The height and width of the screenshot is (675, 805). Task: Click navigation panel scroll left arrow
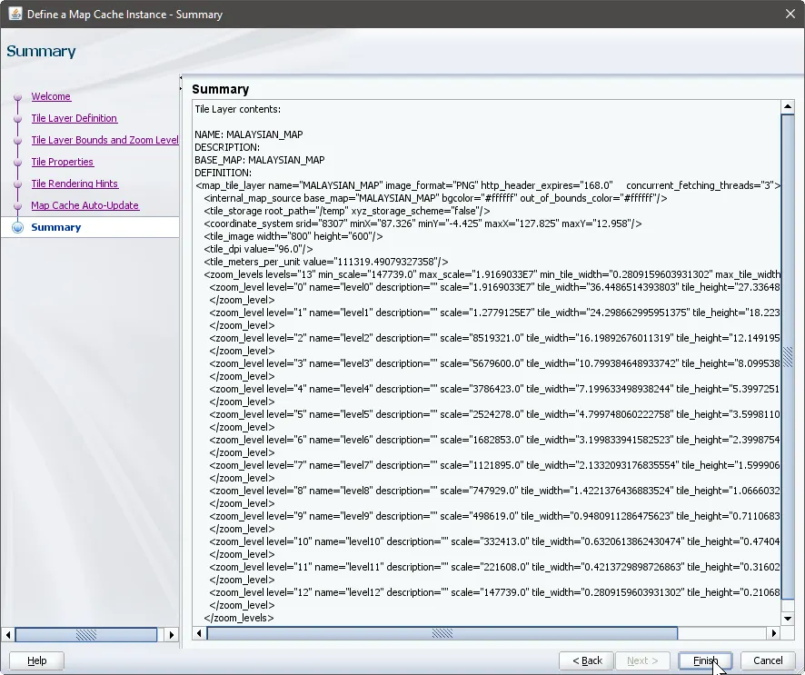tap(7, 635)
